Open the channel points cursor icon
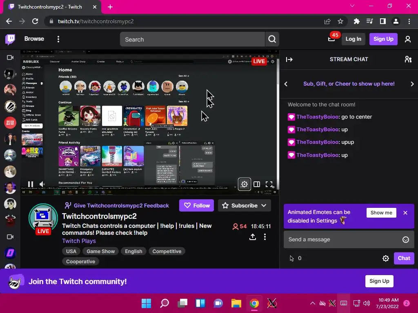 coord(292,258)
